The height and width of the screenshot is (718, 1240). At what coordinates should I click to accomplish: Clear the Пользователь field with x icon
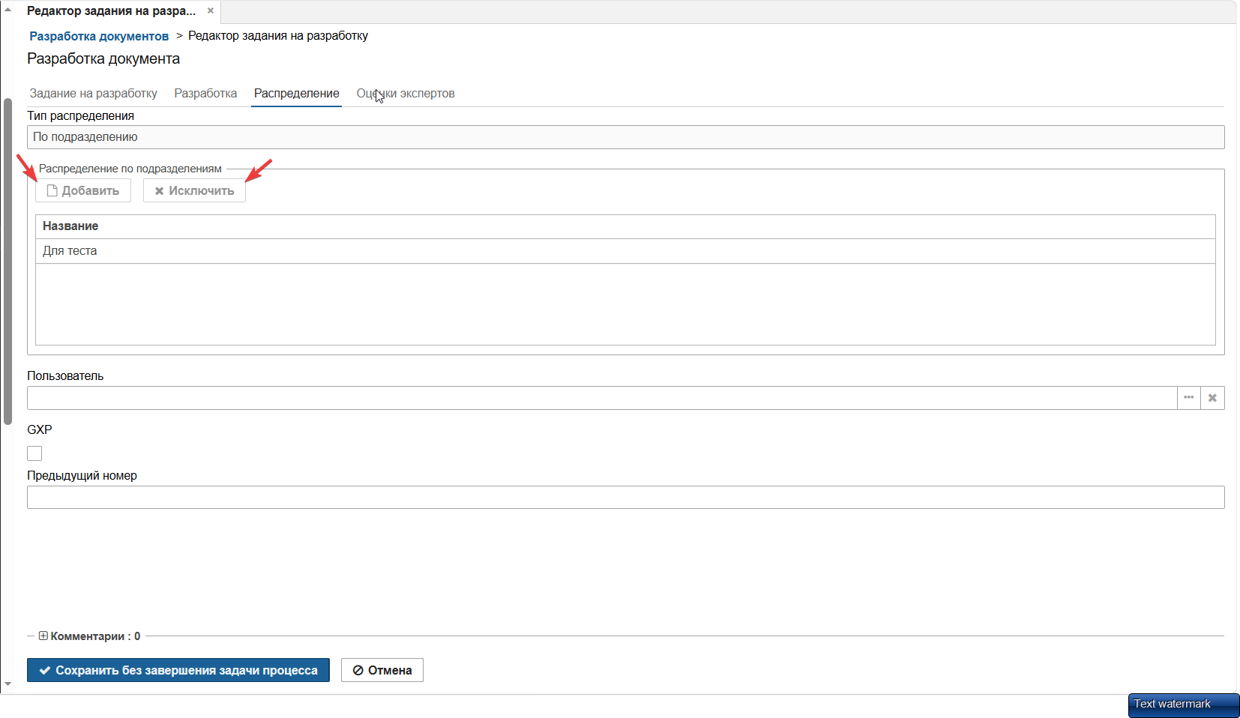(x=1212, y=398)
